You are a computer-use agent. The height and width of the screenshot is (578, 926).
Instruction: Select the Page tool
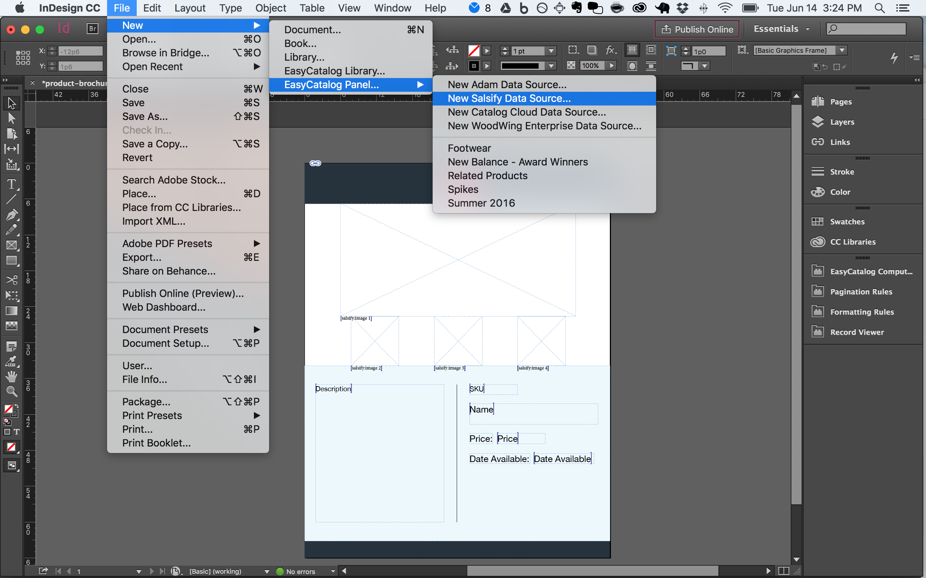12,133
